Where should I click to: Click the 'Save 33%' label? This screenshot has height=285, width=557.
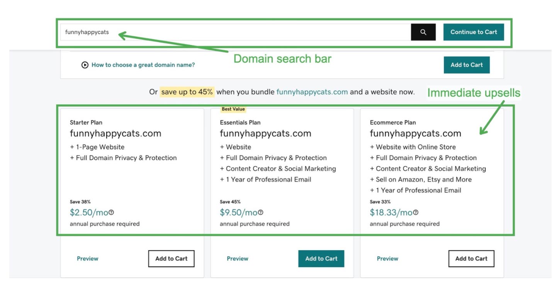380,202
